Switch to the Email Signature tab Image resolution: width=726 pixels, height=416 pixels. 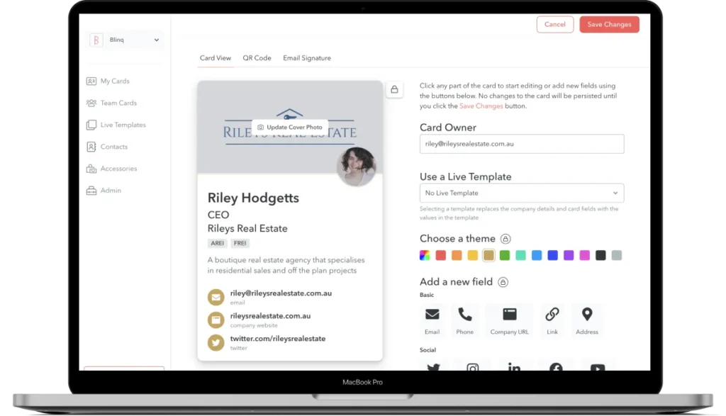(306, 58)
